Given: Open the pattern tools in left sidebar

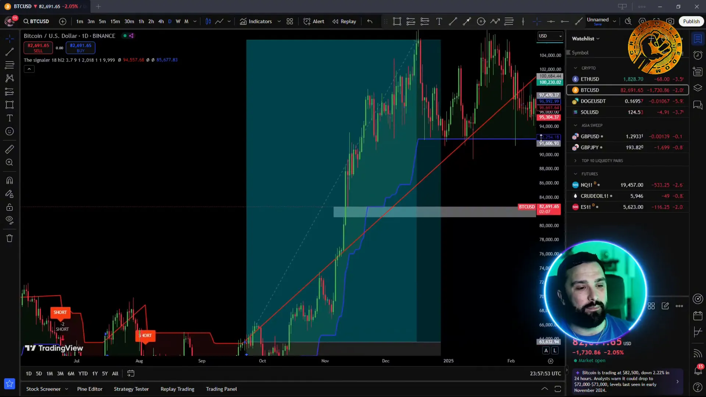Looking at the screenshot, I should [10, 78].
